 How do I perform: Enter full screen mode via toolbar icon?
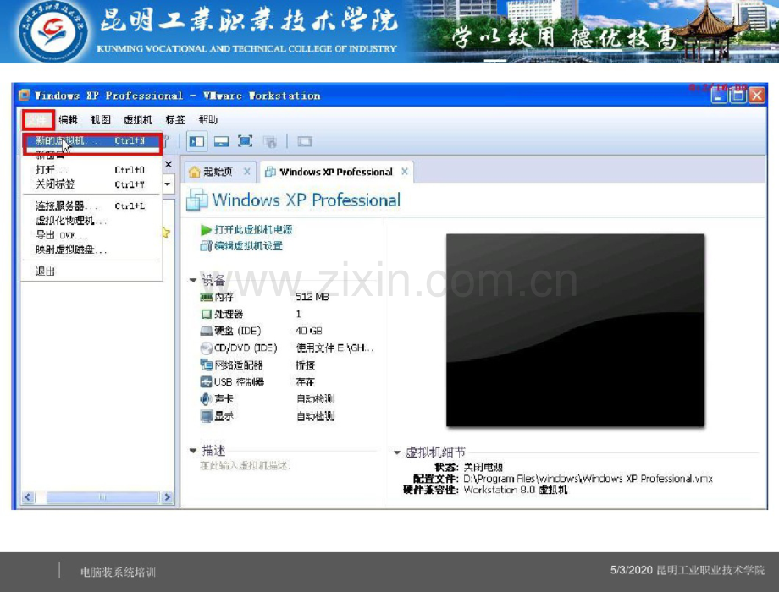point(246,142)
